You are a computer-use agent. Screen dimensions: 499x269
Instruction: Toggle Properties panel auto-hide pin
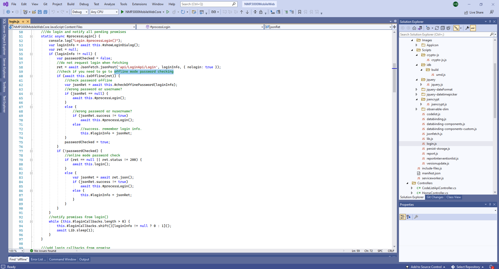click(x=490, y=204)
